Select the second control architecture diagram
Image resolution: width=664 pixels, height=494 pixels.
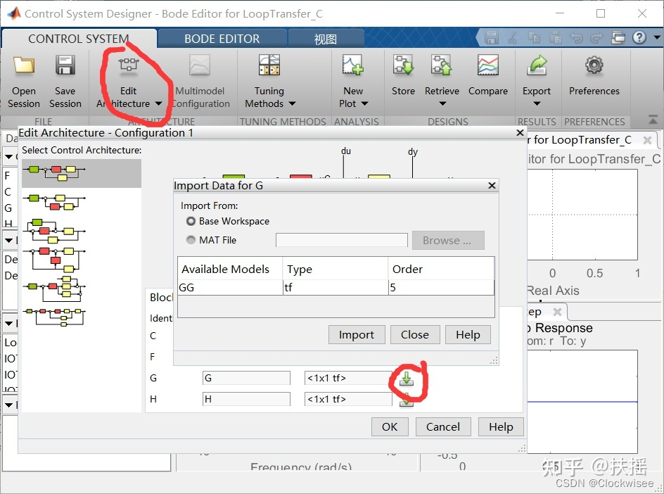click(x=55, y=203)
